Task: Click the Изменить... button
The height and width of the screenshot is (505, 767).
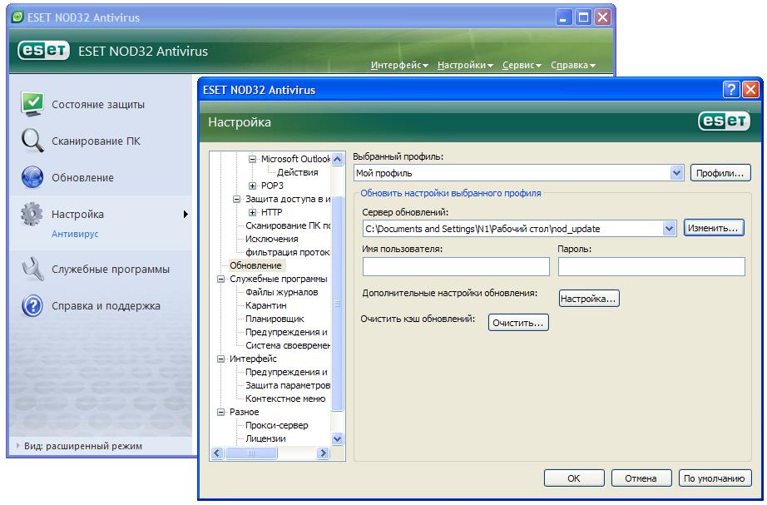Action: [713, 228]
